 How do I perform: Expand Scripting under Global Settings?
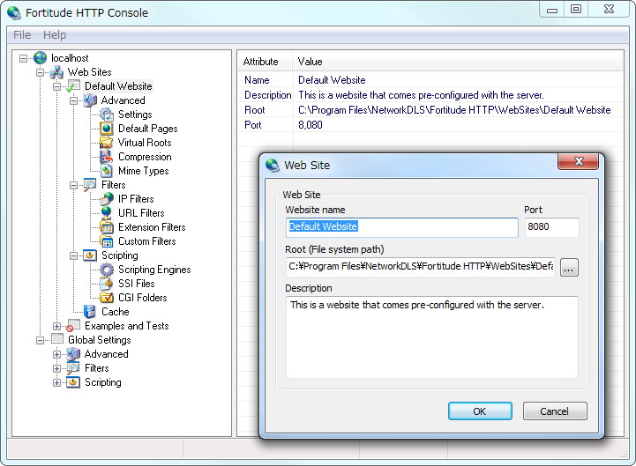[x=56, y=382]
